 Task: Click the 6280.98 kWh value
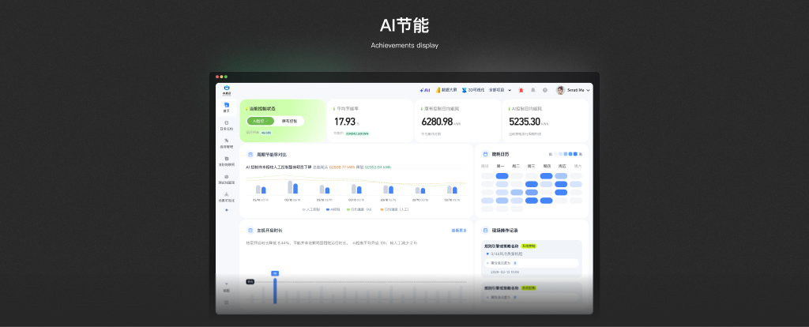click(437, 122)
